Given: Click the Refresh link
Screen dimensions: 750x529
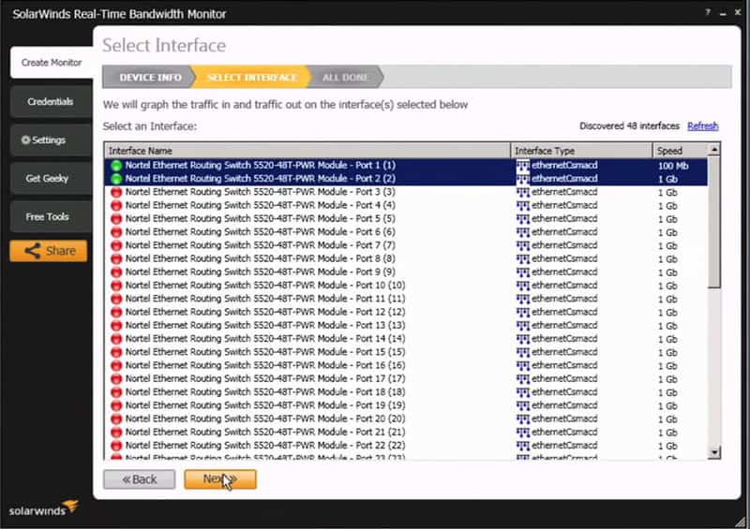Looking at the screenshot, I should [x=702, y=126].
